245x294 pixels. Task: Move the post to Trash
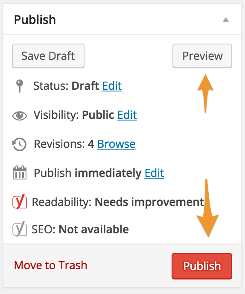pyautogui.click(x=50, y=265)
